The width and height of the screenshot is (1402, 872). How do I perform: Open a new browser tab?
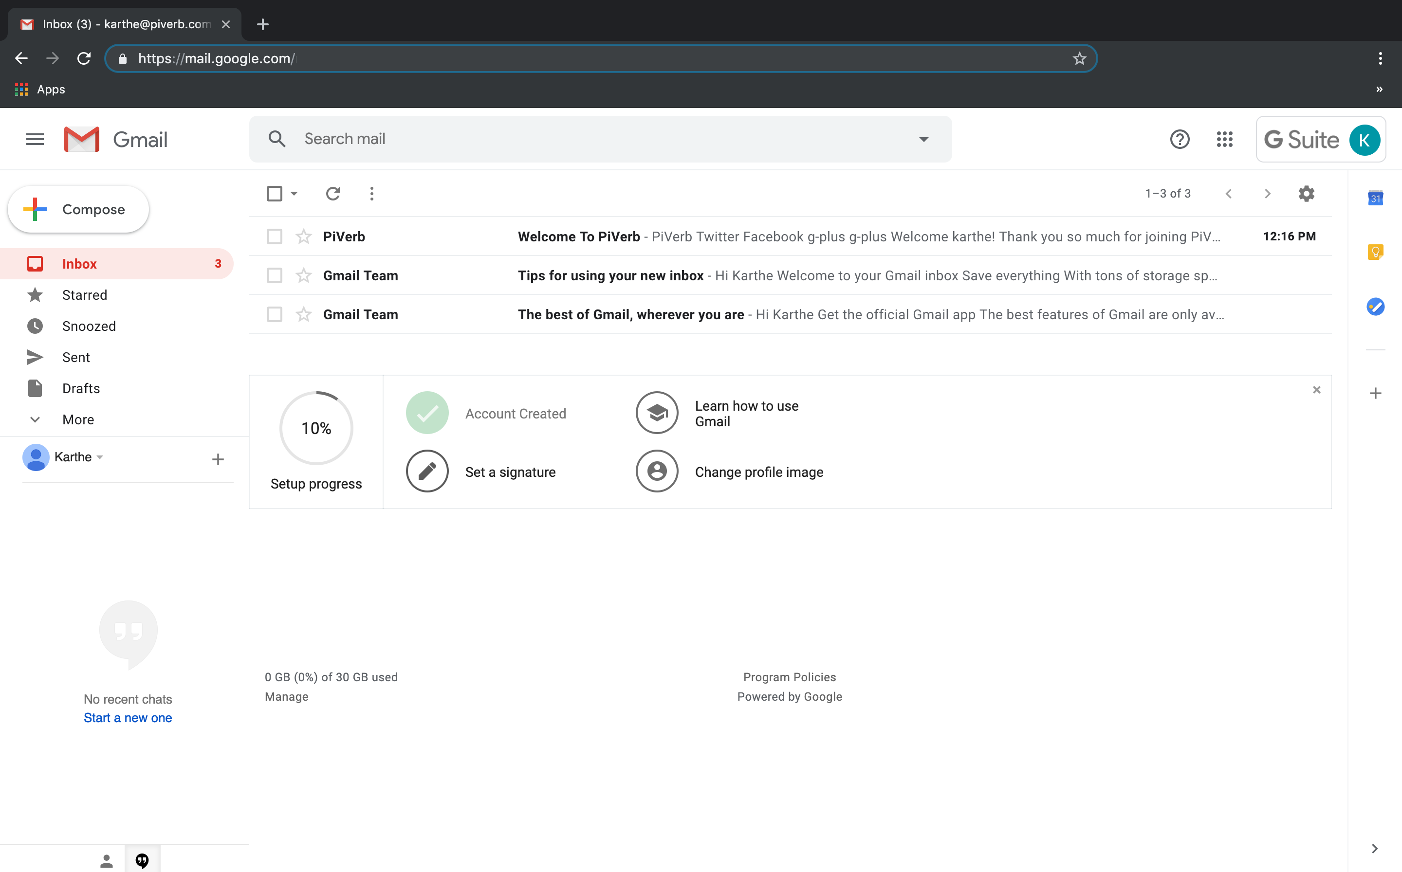click(262, 24)
